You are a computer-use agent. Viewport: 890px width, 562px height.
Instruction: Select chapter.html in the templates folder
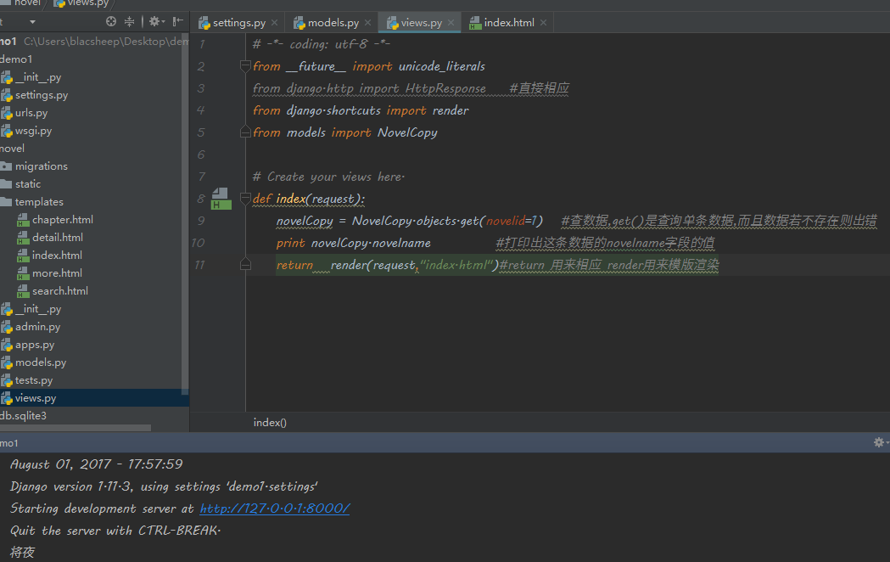(x=62, y=220)
